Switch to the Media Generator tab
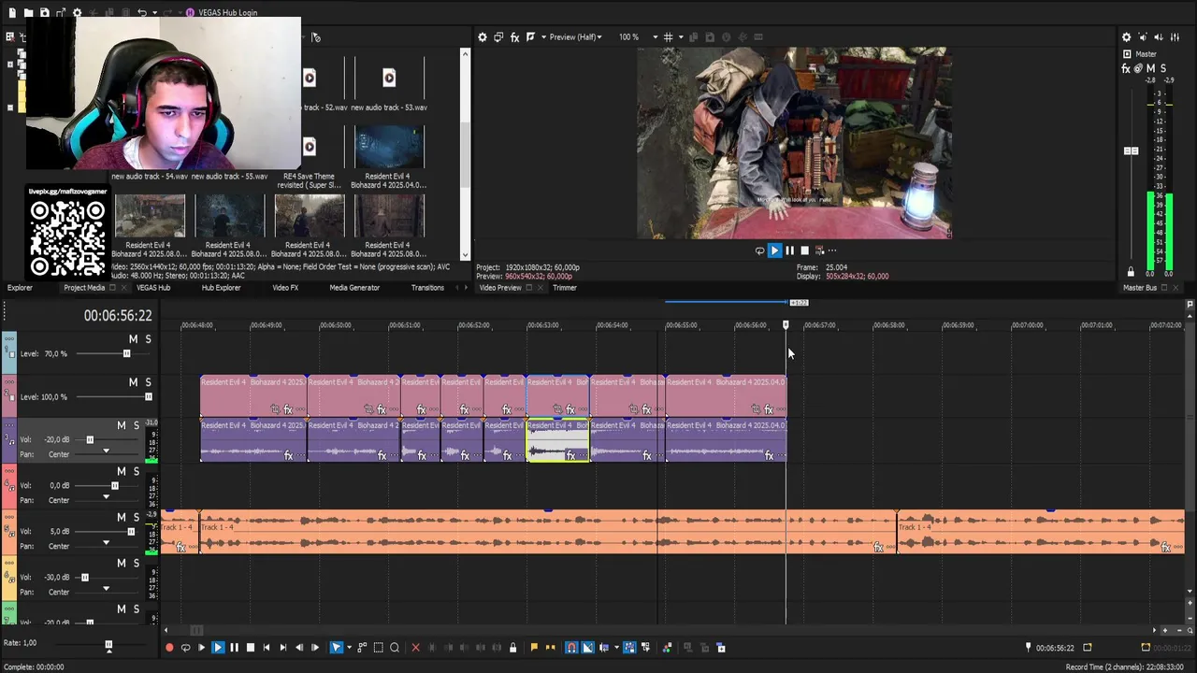Viewport: 1197px width, 673px height. coord(354,288)
